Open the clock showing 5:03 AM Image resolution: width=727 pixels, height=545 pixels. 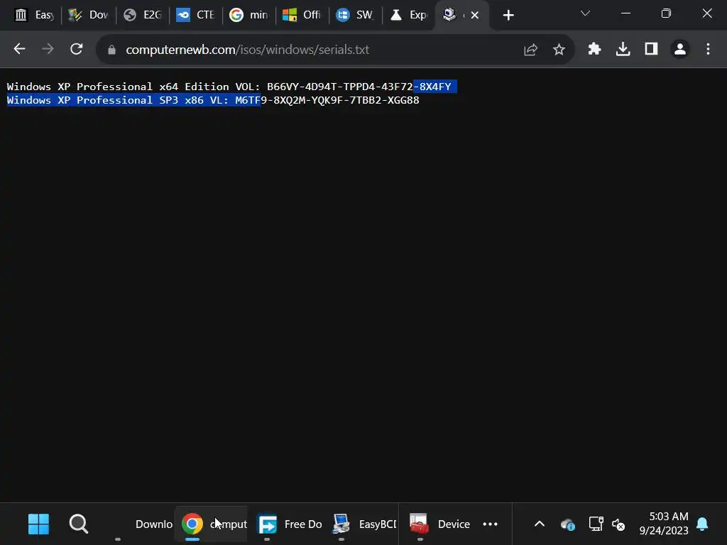(x=664, y=524)
